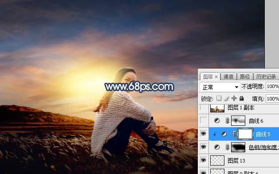Select the 曲线 5 white mask thumbnail
The width and height of the screenshot is (279, 174).
(245, 134)
